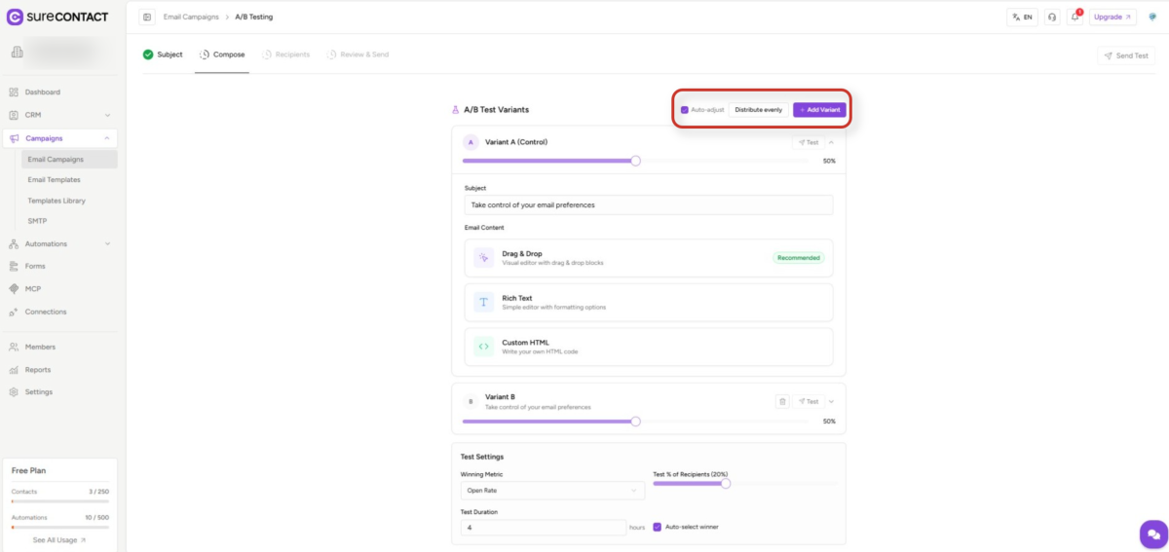Select the Compose step tab
Viewport: 1169px width, 552px height.
[222, 55]
